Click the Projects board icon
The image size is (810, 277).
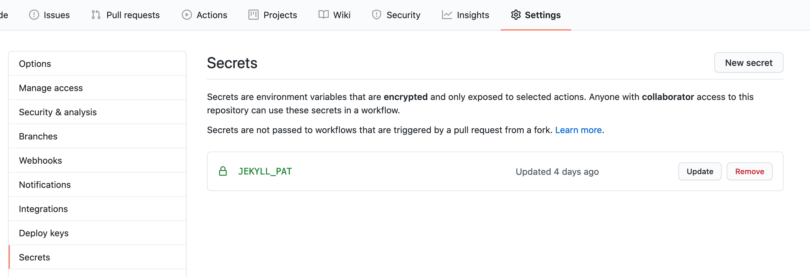pyautogui.click(x=254, y=15)
